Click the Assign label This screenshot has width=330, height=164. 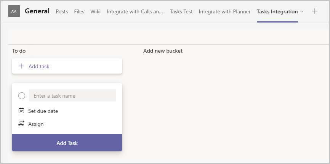pyautogui.click(x=36, y=124)
